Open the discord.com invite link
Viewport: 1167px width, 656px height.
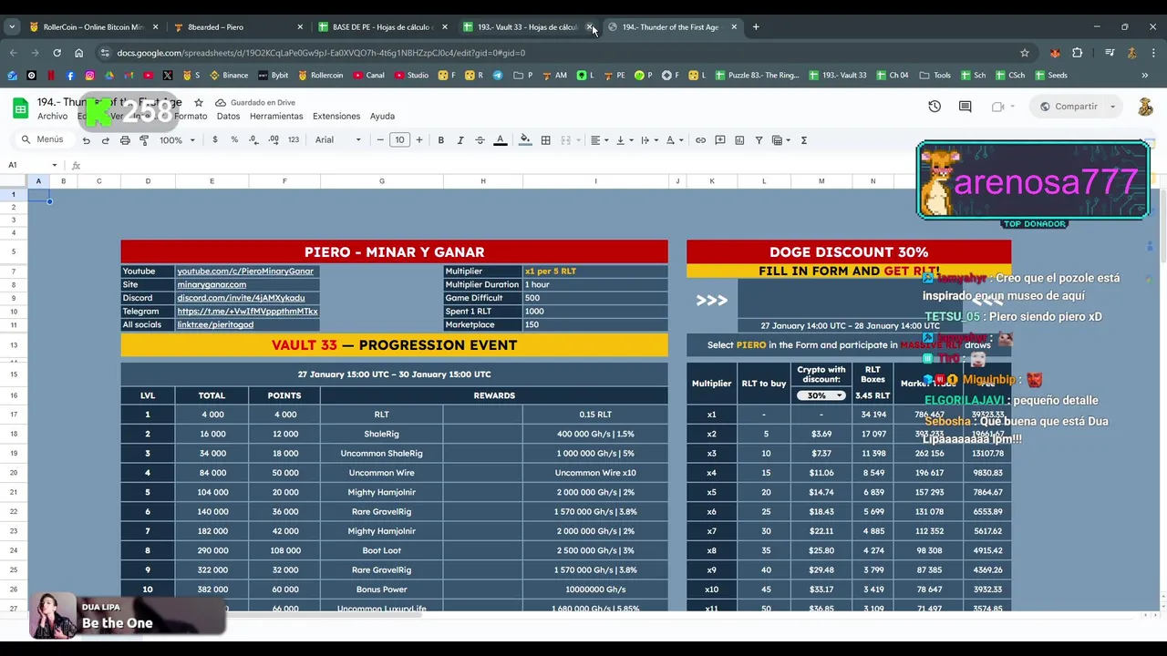pos(241,298)
